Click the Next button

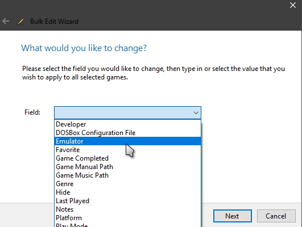click(233, 216)
